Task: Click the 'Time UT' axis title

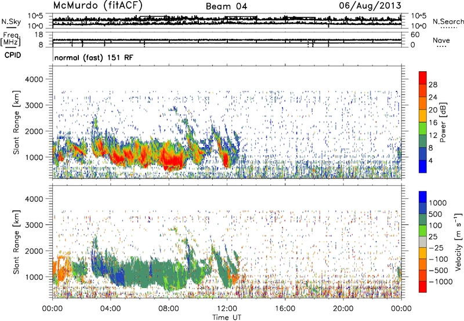Action: (227, 318)
